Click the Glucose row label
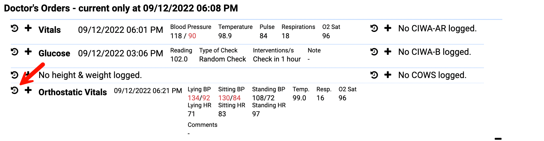The height and width of the screenshot is (141, 544). point(54,53)
